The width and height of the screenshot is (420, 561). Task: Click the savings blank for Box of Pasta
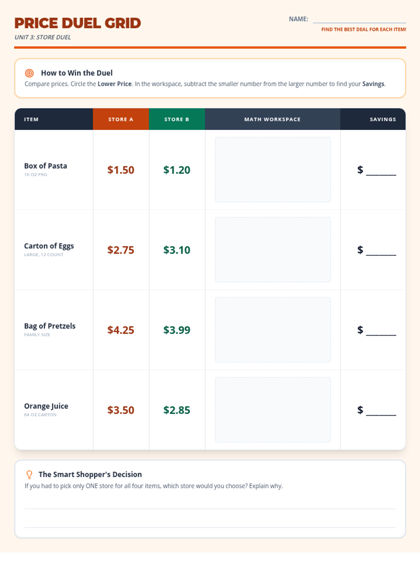381,171
